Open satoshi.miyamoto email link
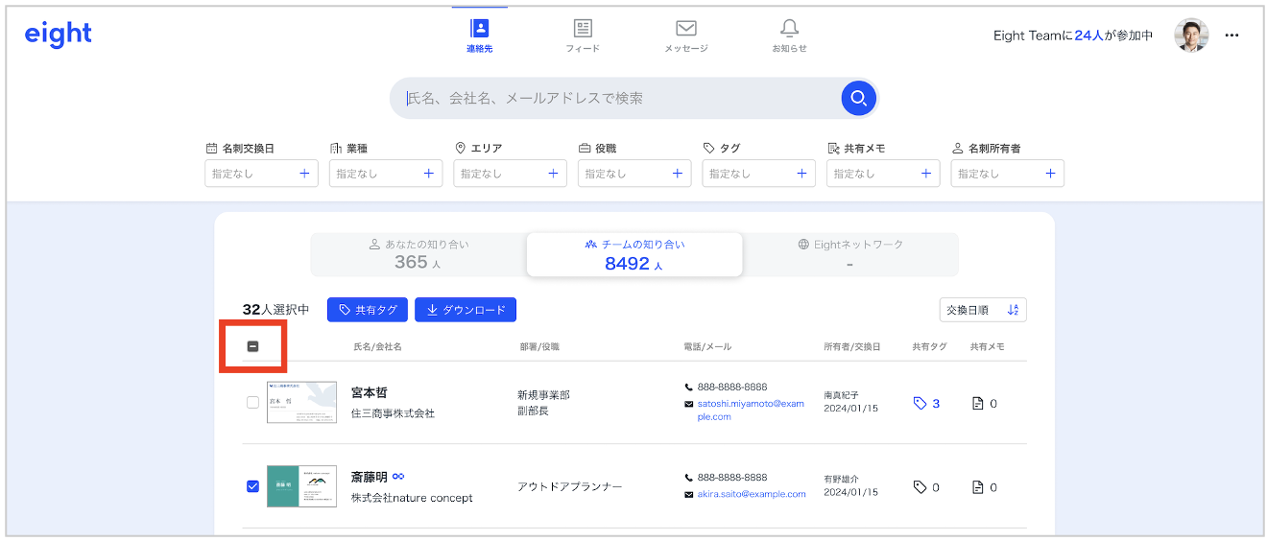Image resolution: width=1267 pixels, height=541 pixels. click(x=749, y=411)
